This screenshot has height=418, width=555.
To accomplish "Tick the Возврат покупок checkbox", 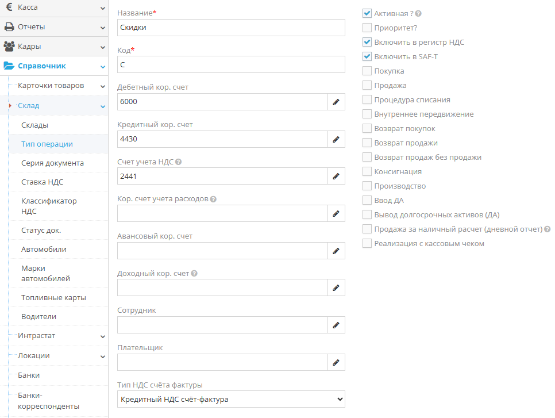I will tap(367, 128).
